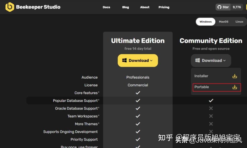
Task: Click the Ultimate Edition heading
Action: [138, 41]
